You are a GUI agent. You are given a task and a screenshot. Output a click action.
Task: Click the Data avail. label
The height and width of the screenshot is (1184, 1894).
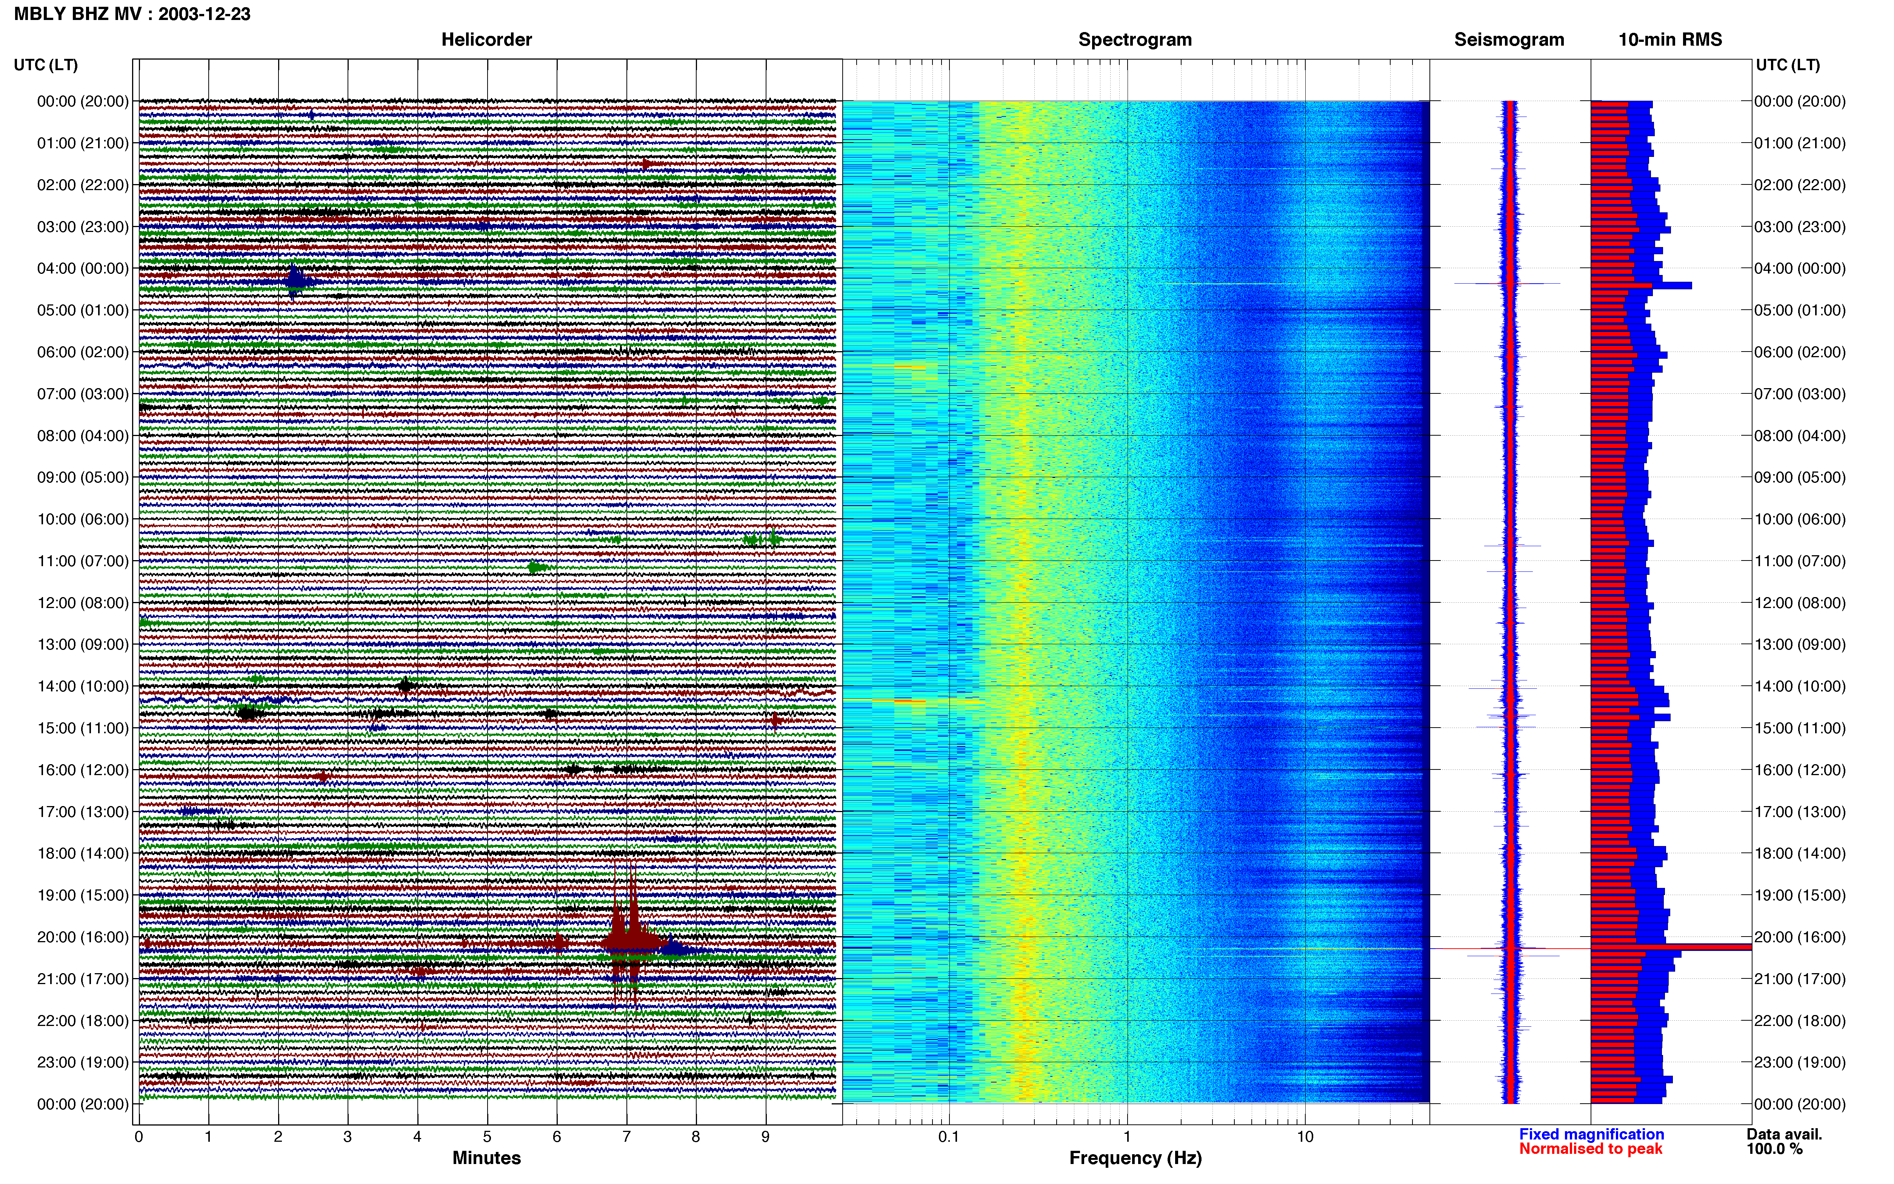[x=1784, y=1134]
